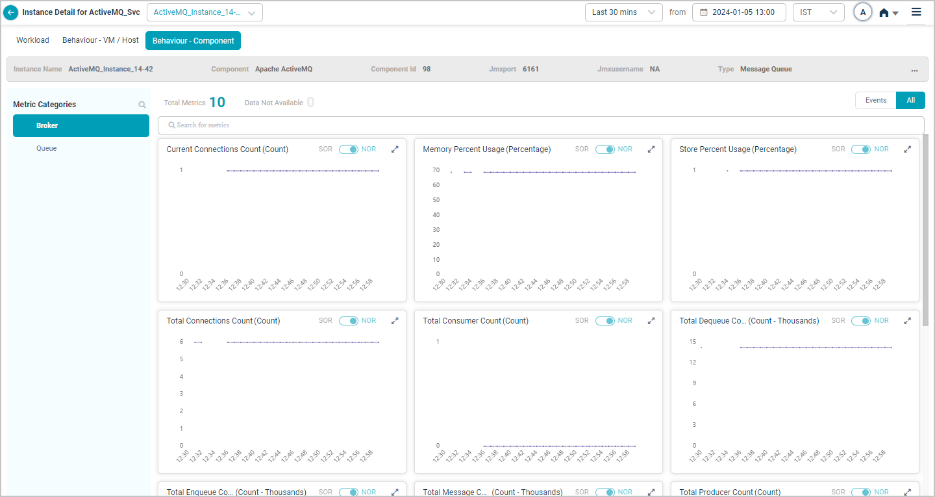
Task: Maximize the Total Consumer Count chart
Action: [651, 321]
